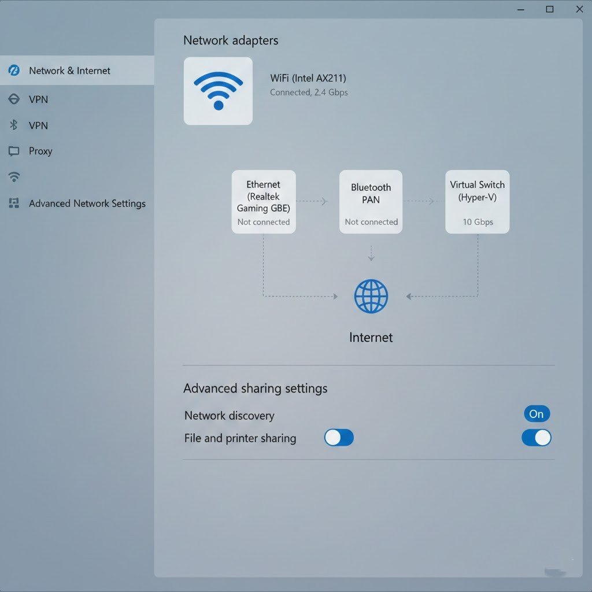Click the Network & Internet sidebar icon
Screen dimensions: 592x592
point(14,71)
